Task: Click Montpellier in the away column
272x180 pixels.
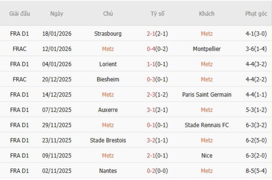Action: [x=207, y=49]
